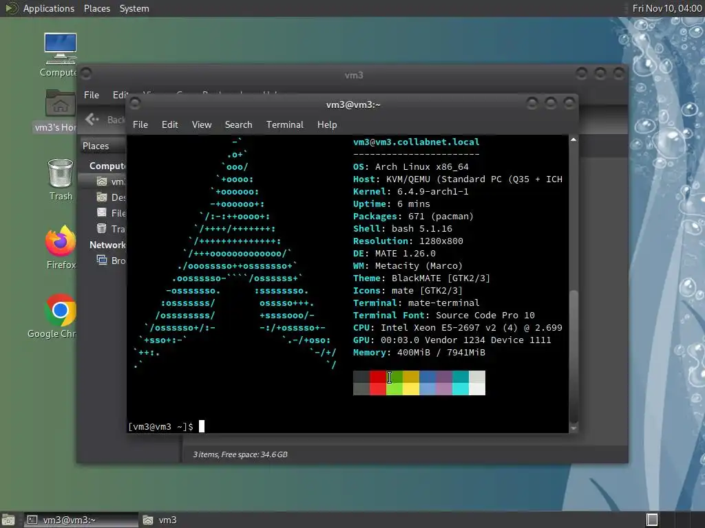Open the terminal View menu
The image size is (705, 528).
pos(202,124)
